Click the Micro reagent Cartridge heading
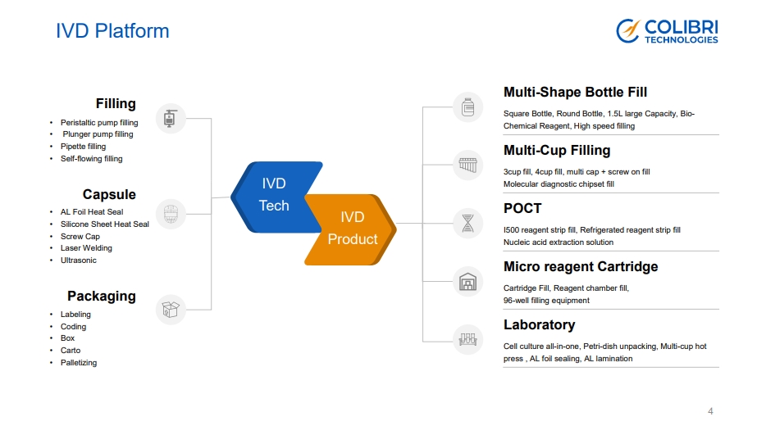This screenshot has width=766, height=426. 581,267
